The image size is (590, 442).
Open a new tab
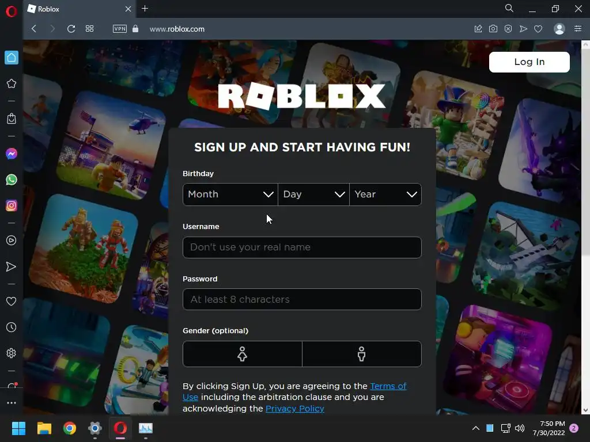coord(145,9)
